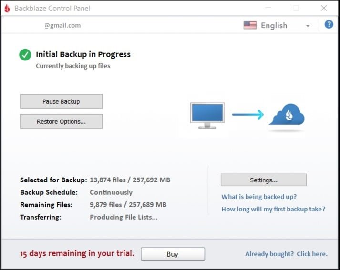Click the green checkmark status icon
Viewport: 340px width, 270px height.
coord(25,55)
